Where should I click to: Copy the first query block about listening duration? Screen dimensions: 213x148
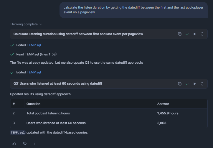click(x=180, y=34)
